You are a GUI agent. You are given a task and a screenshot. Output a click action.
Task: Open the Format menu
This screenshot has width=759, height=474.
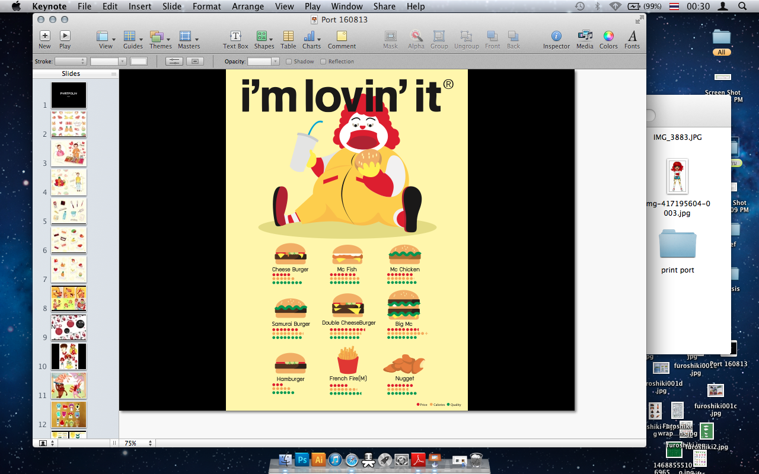tap(207, 7)
